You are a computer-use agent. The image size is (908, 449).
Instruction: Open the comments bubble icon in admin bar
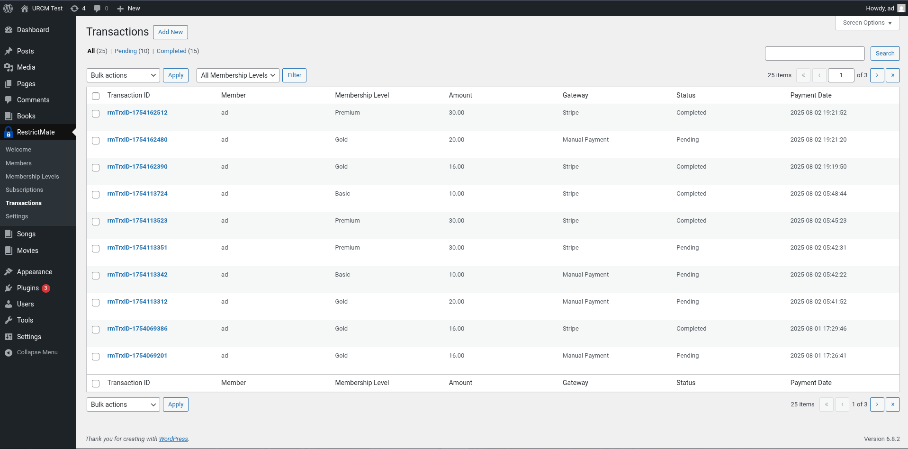pos(97,9)
